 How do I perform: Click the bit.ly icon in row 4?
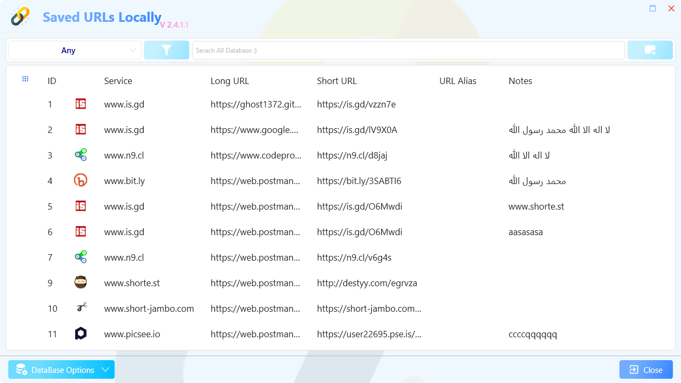pyautogui.click(x=80, y=180)
